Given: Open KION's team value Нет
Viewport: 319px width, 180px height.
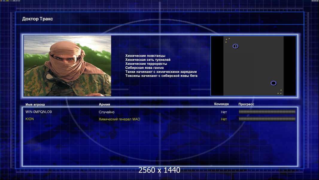Looking at the screenshot, I should (x=224, y=119).
